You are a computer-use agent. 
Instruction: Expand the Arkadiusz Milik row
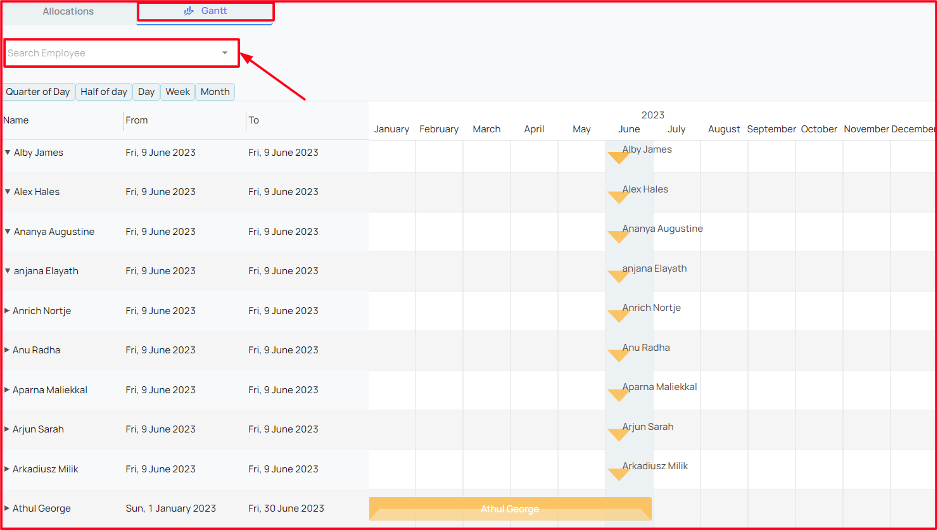pos(7,469)
